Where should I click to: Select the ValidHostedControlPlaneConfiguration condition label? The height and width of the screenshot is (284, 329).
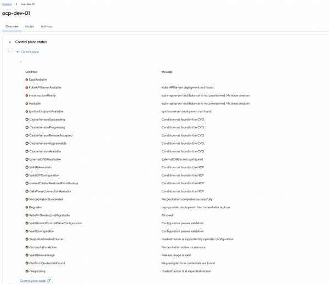tap(55, 223)
